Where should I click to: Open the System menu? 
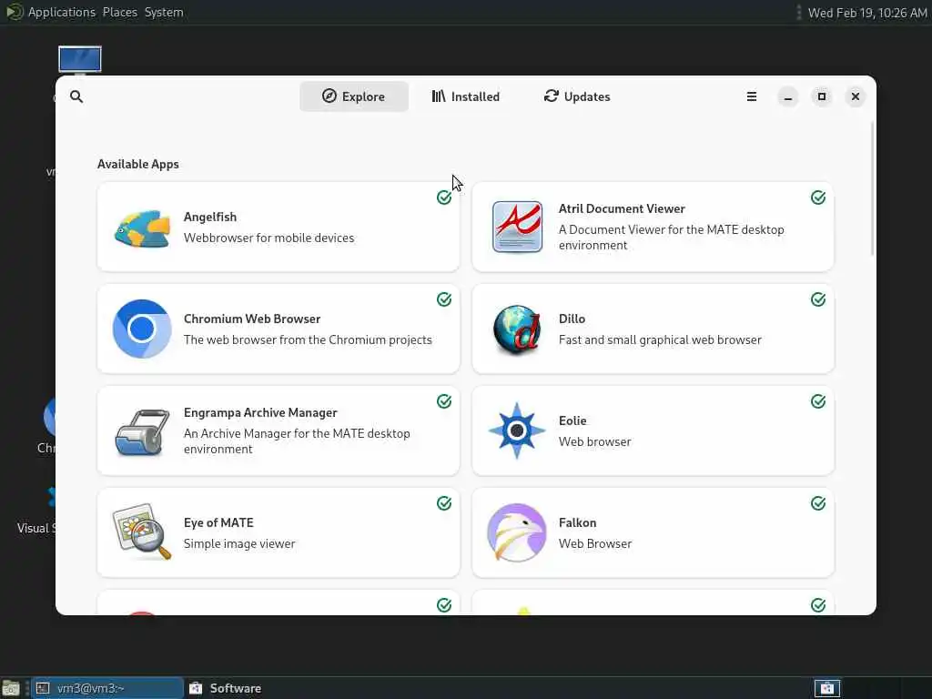pyautogui.click(x=164, y=12)
